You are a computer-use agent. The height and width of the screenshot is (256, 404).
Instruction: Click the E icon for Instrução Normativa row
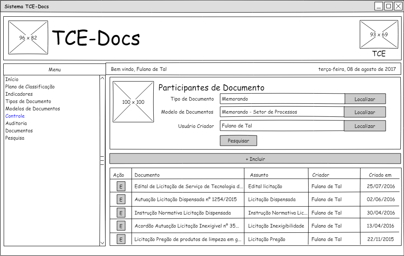point(121,212)
